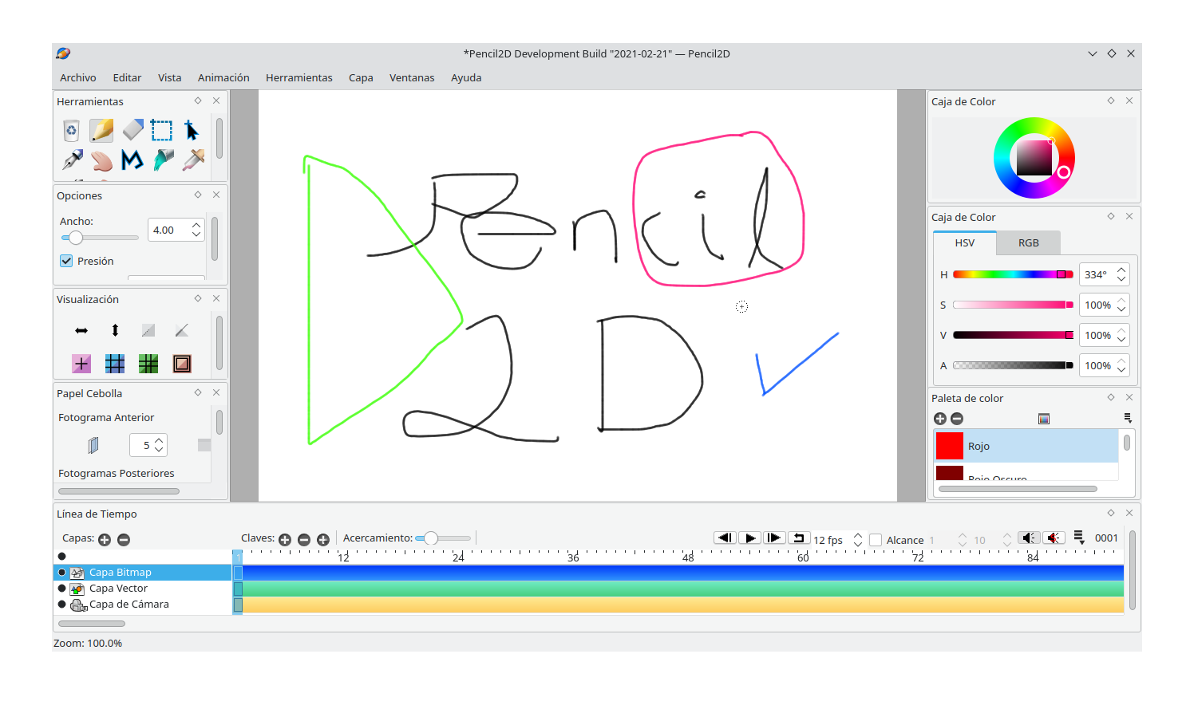The height and width of the screenshot is (713, 1194).
Task: Toggle the center overlay pink cross icon
Action: (81, 364)
